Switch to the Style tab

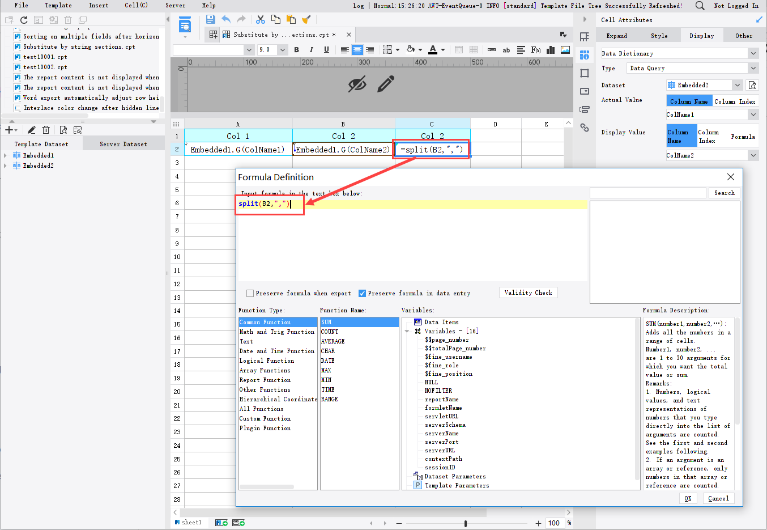[659, 36]
